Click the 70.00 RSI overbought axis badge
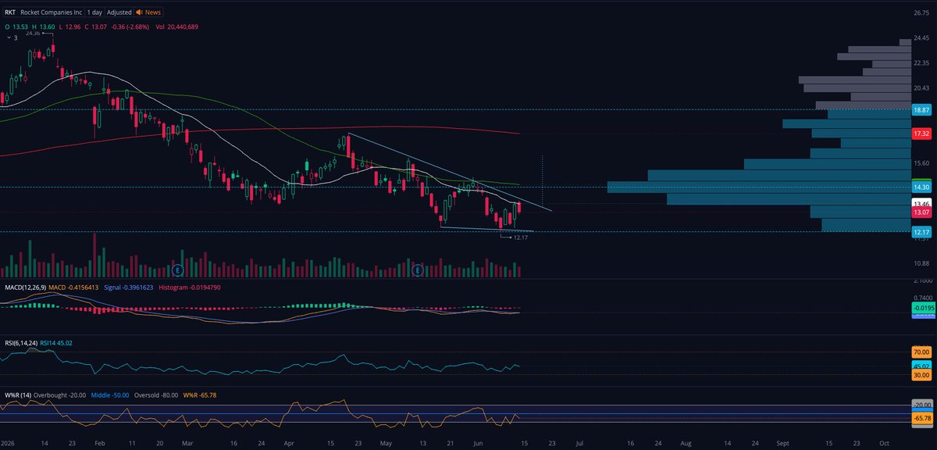The width and height of the screenshot is (937, 450). point(921,352)
